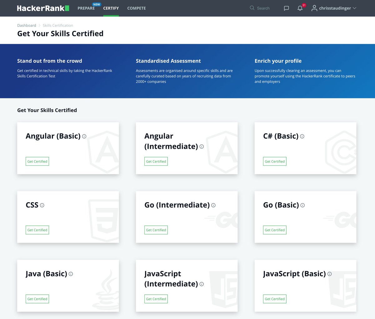Open the Prepare menu
The image size is (375, 319).
click(x=86, y=8)
